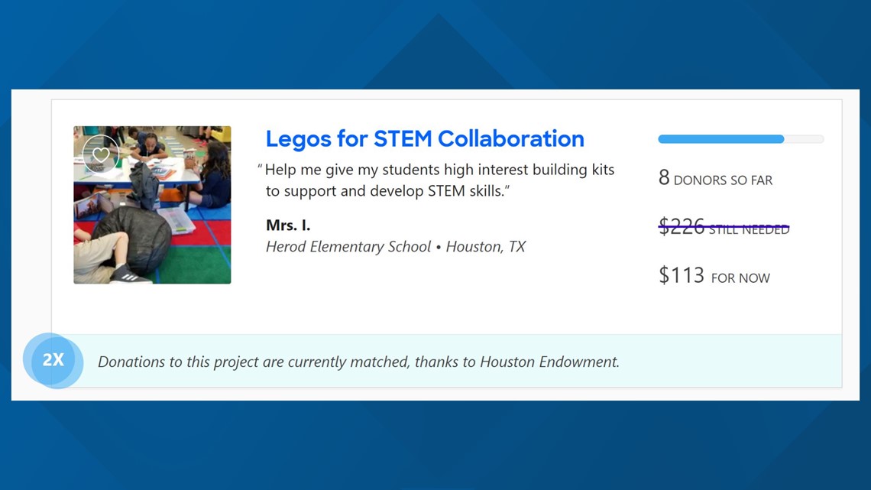
Task: Click the classroom project photo thumbnail
Action: (x=152, y=205)
